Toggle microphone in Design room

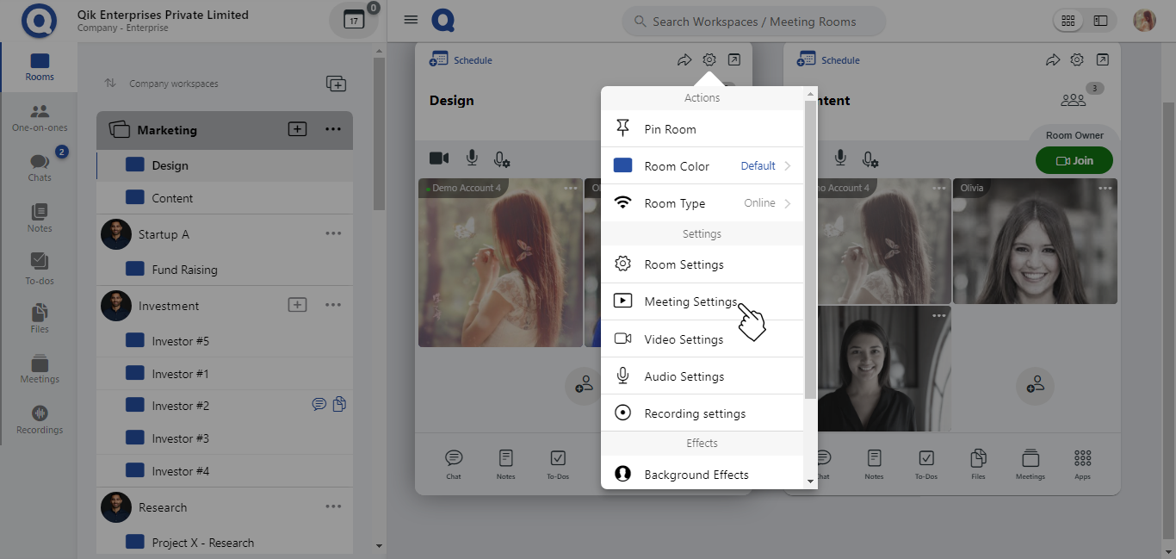click(472, 158)
